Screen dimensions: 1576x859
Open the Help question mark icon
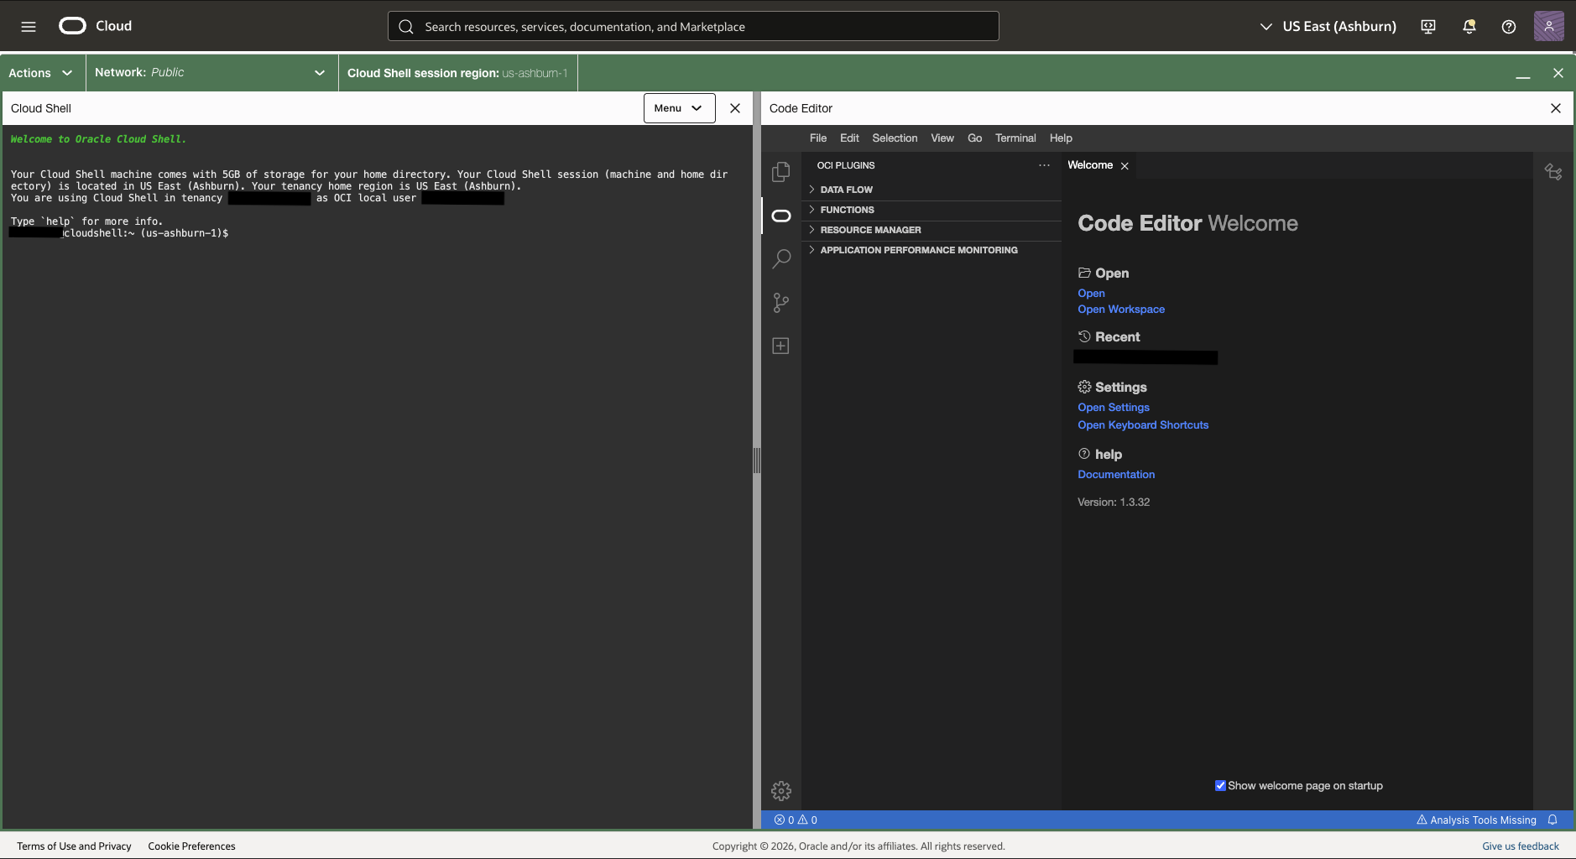click(x=1509, y=27)
